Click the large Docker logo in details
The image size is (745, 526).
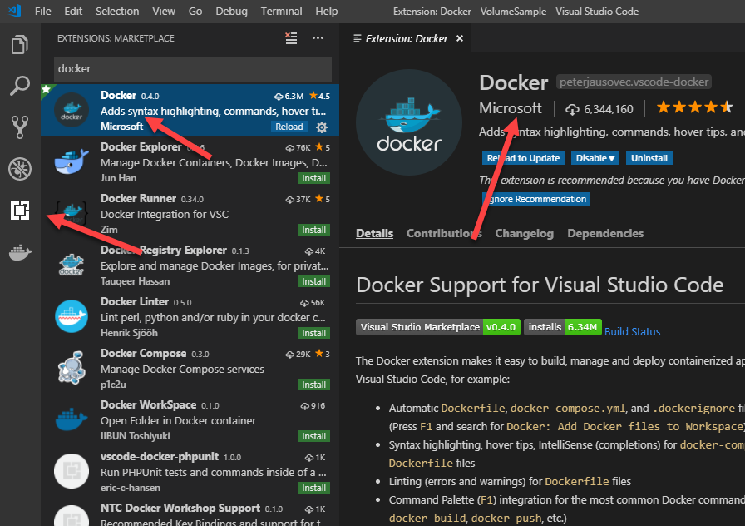pyautogui.click(x=409, y=122)
